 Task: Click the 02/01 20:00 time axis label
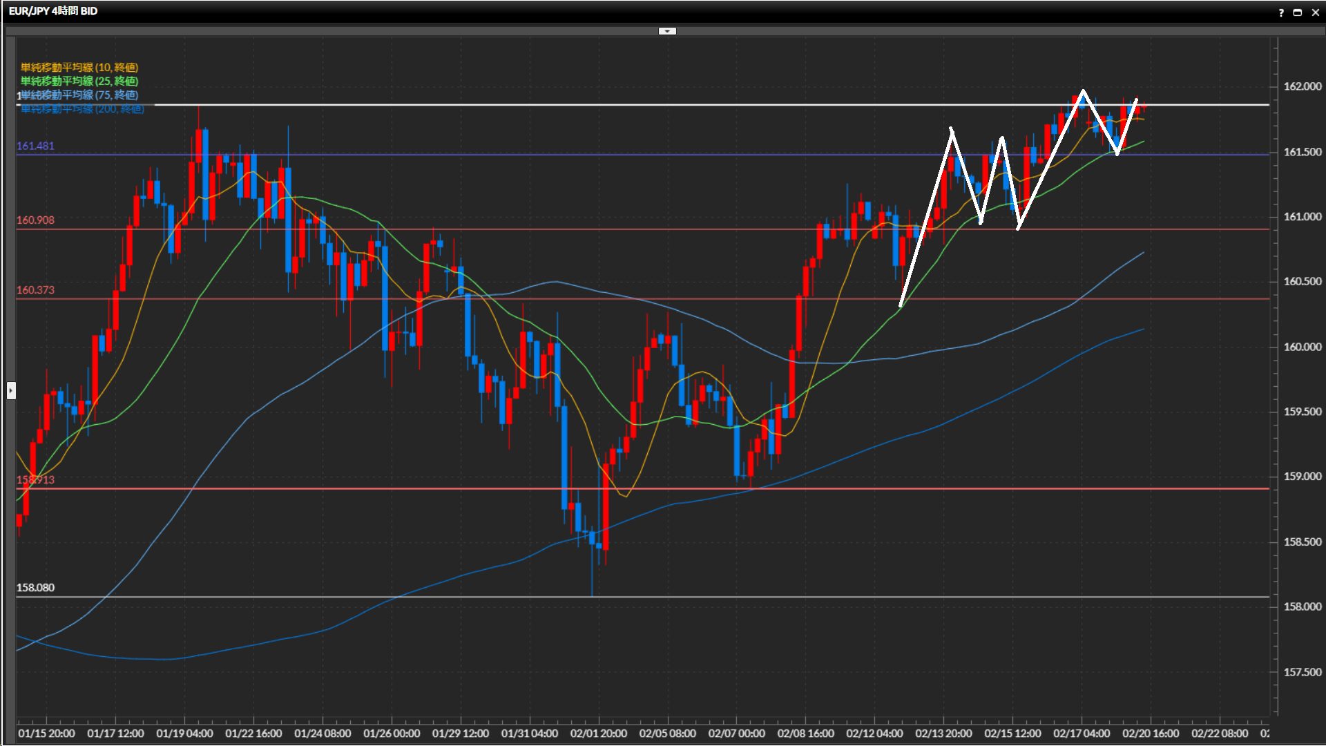click(x=598, y=733)
